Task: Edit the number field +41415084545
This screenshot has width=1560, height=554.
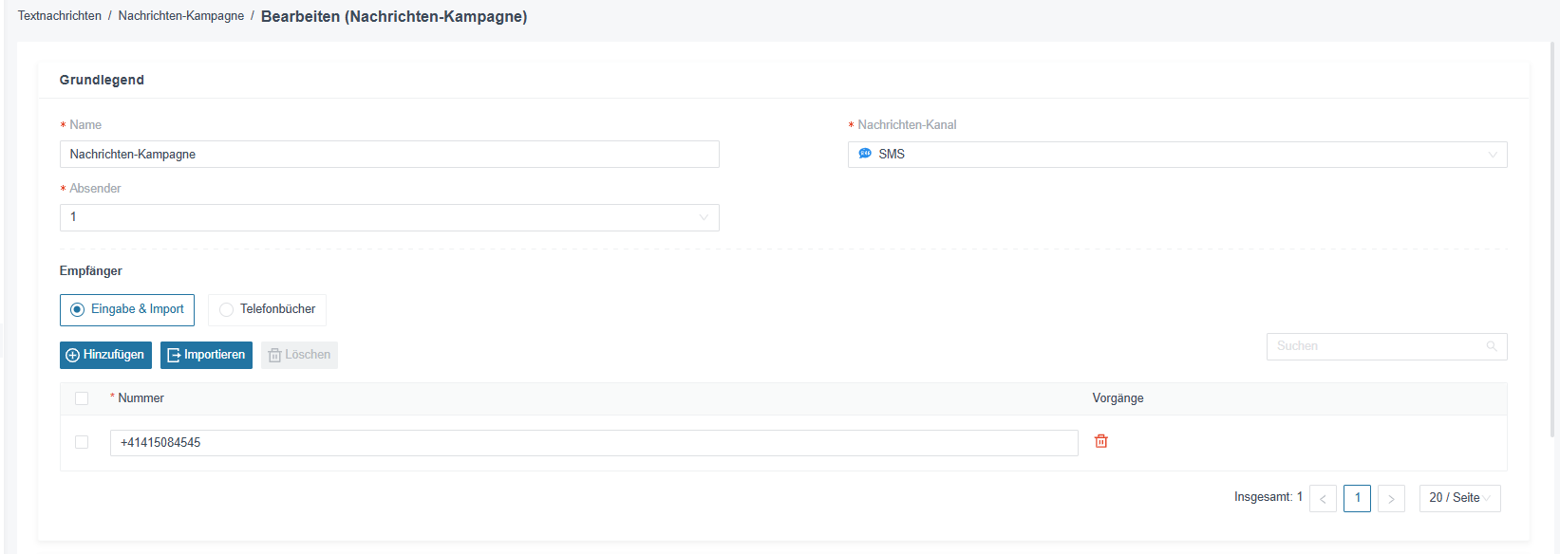Action: click(x=593, y=443)
